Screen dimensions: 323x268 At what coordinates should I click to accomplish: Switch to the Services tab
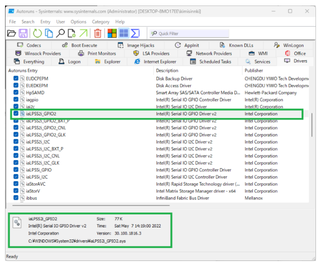pos(257,62)
